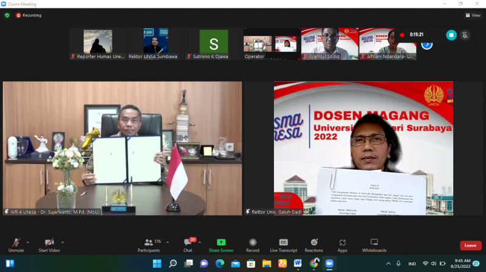Click Zoom app icon on taskbar
This screenshot has height=272, width=486.
329,264
